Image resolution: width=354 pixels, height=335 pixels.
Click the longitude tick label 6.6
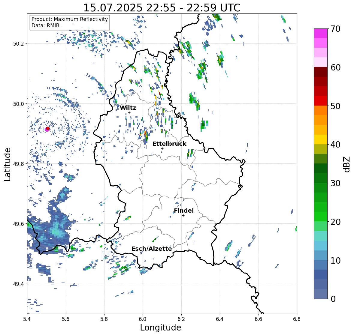point(259,319)
